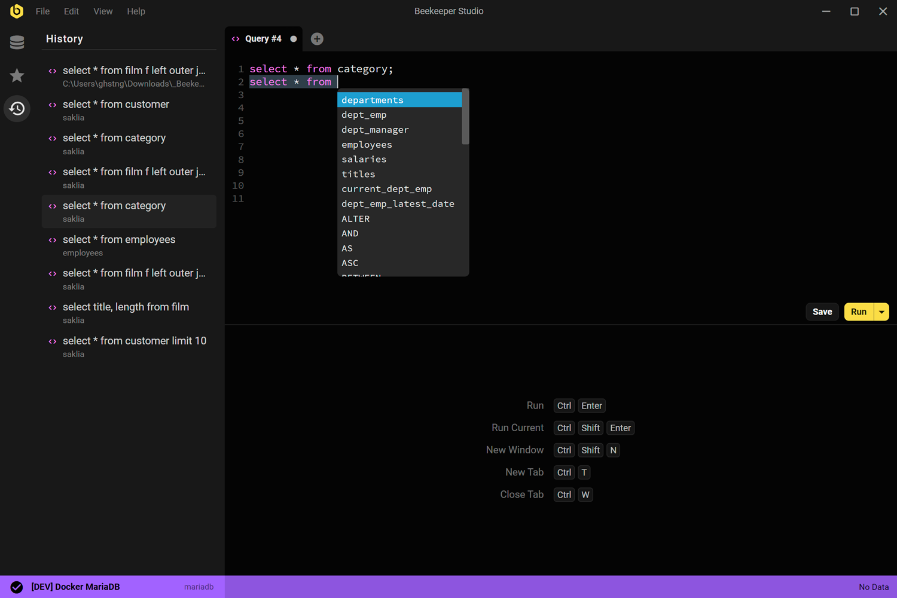The image size is (897, 598).
Task: Click the SQL code icon on Query #4 tab
Action: pyautogui.click(x=236, y=38)
